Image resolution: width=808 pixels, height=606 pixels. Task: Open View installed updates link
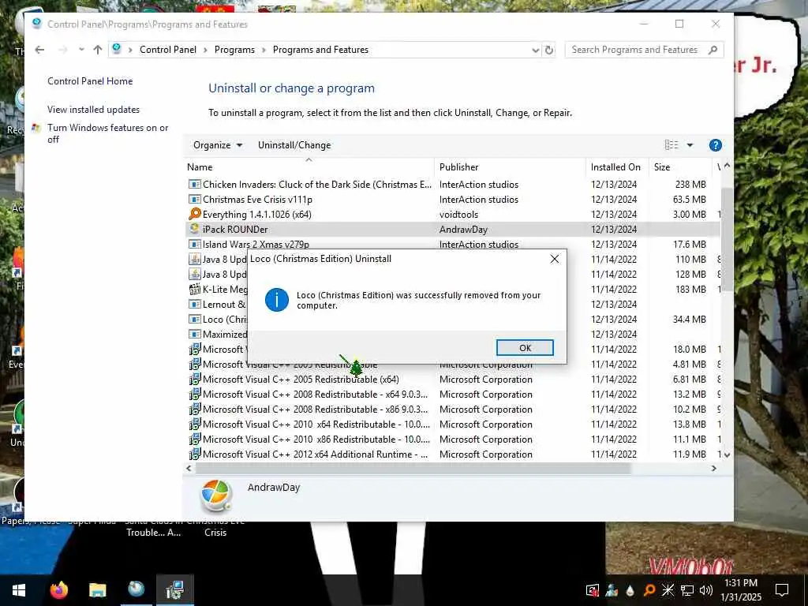click(93, 110)
